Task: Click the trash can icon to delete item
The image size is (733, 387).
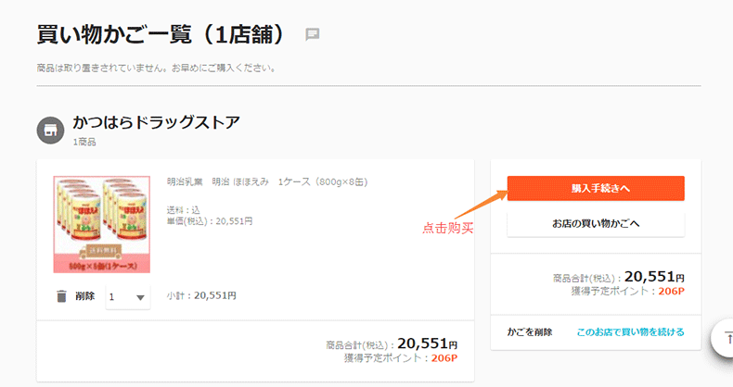Action: coord(61,296)
